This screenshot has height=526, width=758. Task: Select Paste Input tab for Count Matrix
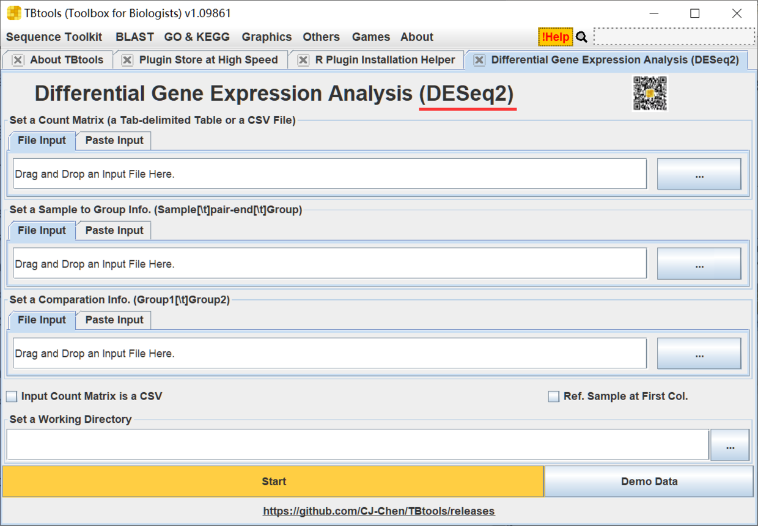114,141
